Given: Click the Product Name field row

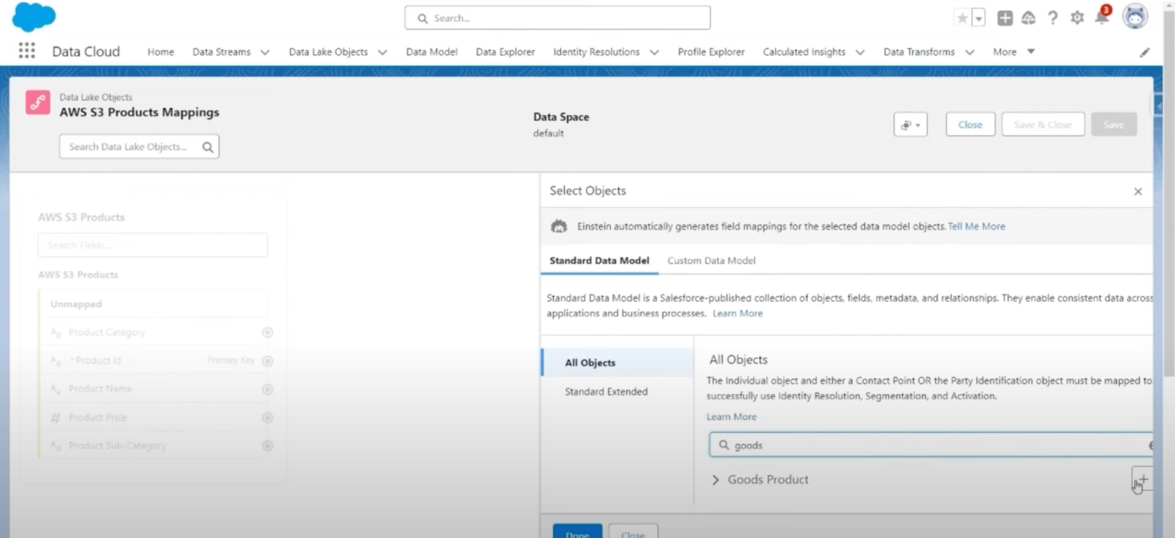Looking at the screenshot, I should click(x=154, y=389).
